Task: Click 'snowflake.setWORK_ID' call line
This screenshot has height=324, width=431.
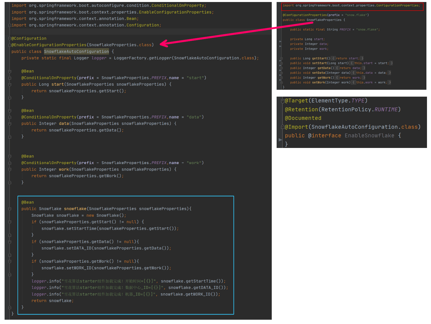Action: click(106, 268)
